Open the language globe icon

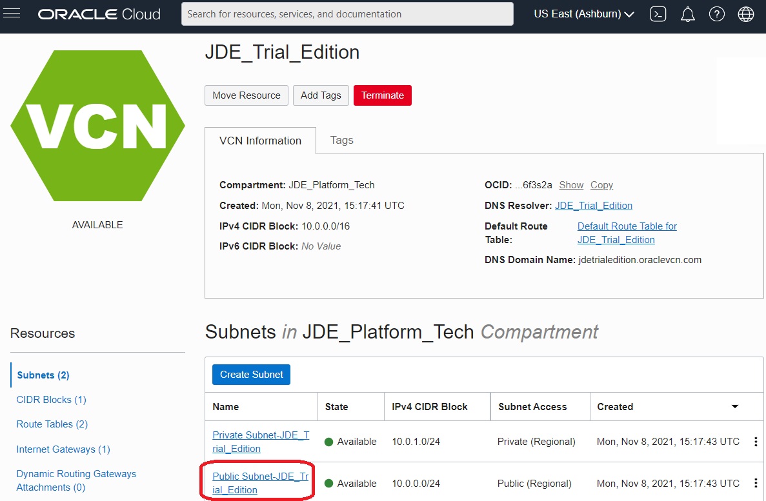(745, 14)
